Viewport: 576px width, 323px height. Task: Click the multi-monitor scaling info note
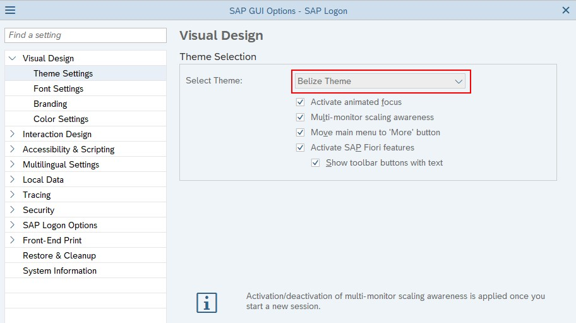pos(395,302)
